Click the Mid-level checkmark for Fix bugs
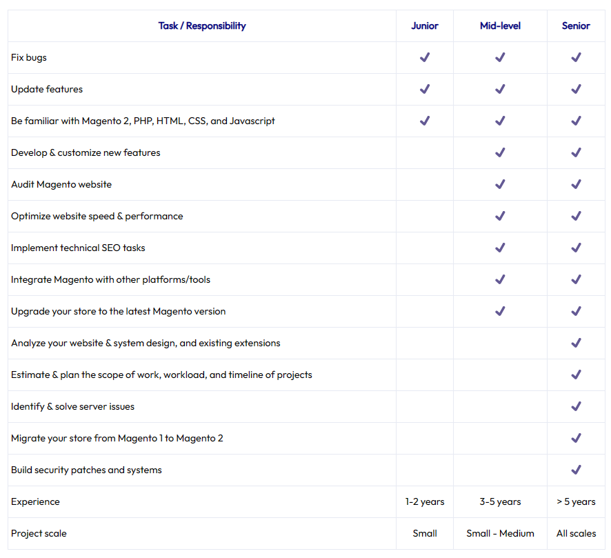The image size is (611, 558). click(500, 57)
